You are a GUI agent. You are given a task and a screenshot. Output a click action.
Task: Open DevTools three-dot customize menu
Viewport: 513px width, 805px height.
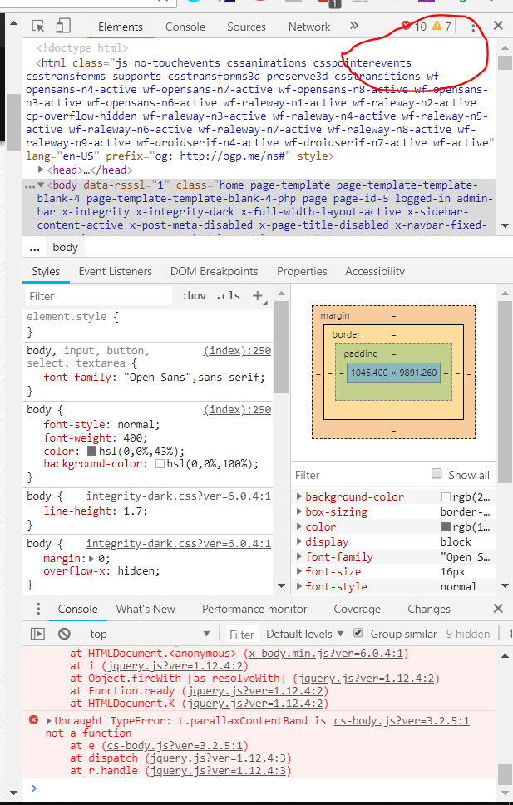point(473,27)
